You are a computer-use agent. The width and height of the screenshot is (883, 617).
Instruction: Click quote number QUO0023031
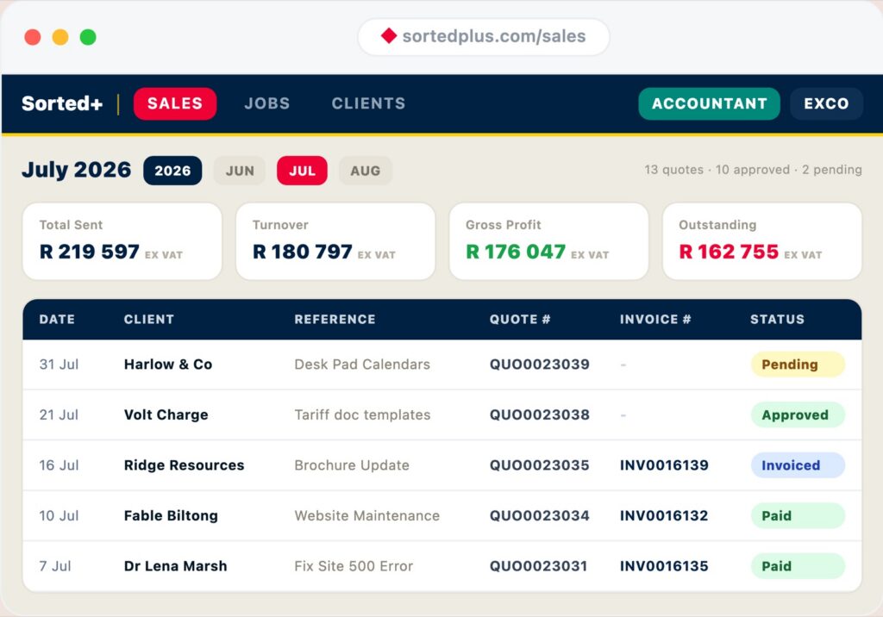[538, 566]
